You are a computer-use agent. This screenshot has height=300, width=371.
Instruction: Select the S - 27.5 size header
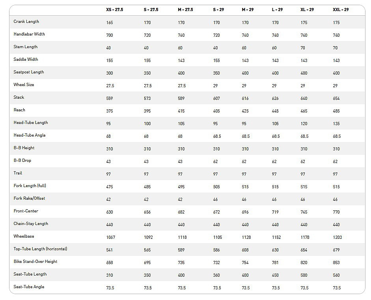click(151, 10)
